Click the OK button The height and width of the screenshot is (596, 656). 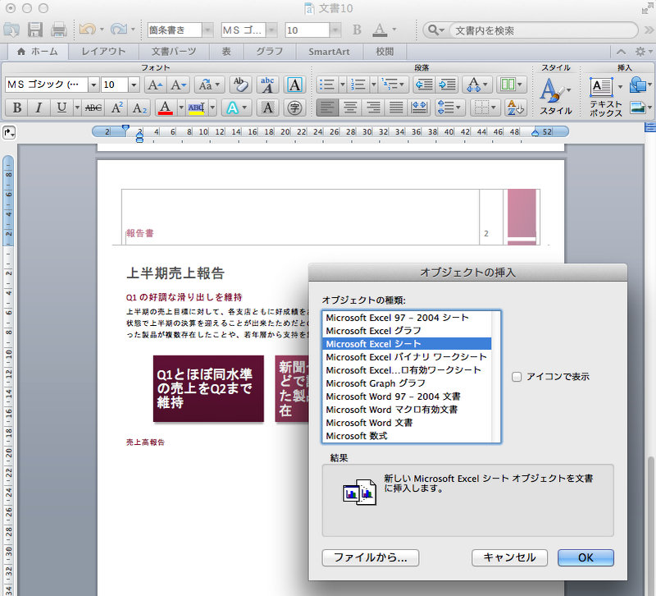coord(585,557)
